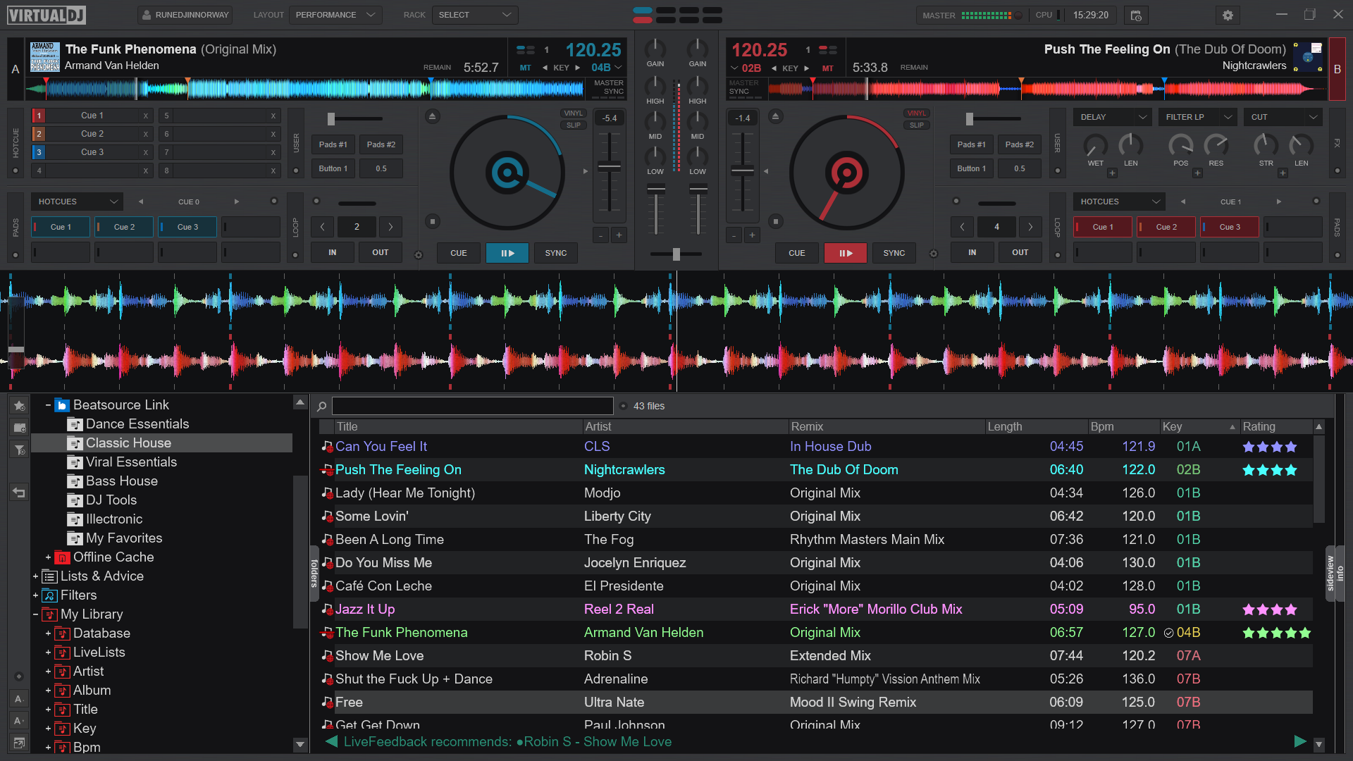
Task: Play/pause deck A
Action: 507,253
